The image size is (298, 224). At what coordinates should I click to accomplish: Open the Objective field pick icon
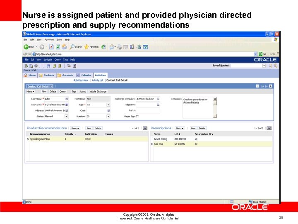tap(158, 105)
